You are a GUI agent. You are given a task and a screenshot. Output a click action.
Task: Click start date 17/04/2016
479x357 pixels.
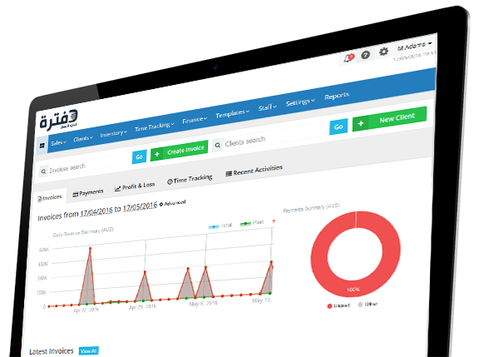click(x=96, y=211)
